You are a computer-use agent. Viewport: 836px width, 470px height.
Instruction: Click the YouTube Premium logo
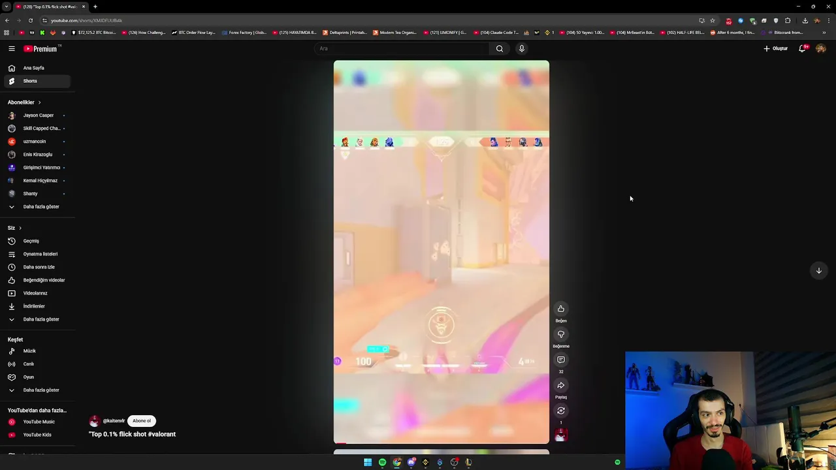[x=40, y=48]
